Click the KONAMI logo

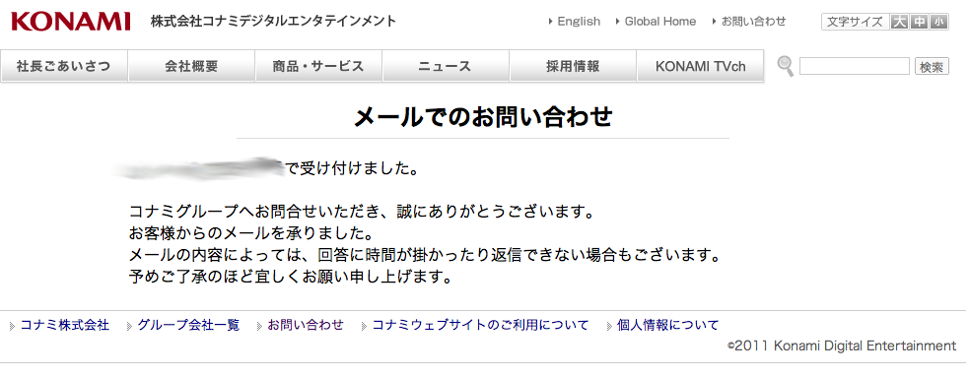(x=70, y=22)
